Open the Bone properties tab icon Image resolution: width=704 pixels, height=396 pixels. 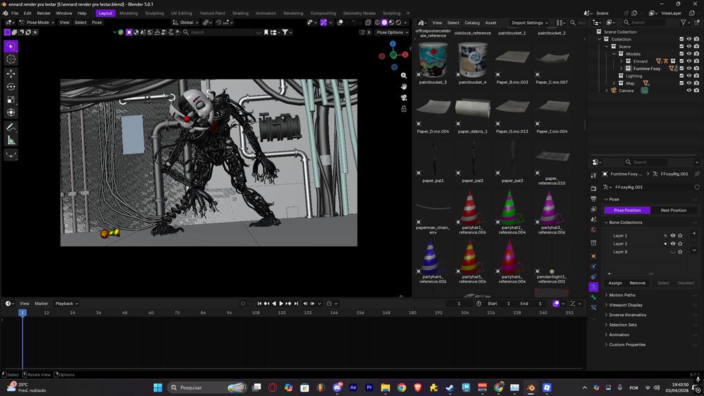(x=593, y=297)
